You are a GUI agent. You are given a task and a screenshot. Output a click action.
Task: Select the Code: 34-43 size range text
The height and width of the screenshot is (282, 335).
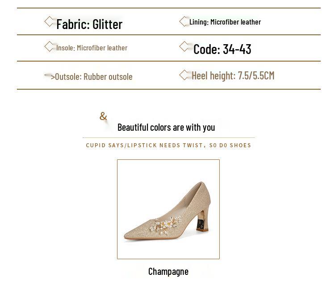click(x=222, y=49)
